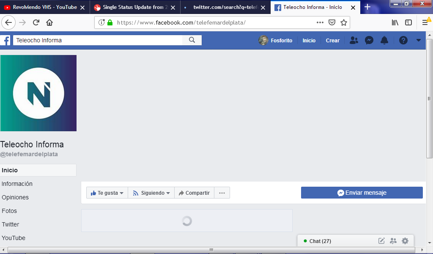433x254 pixels.
Task: Show the sidebars panel icon
Action: [x=408, y=22]
